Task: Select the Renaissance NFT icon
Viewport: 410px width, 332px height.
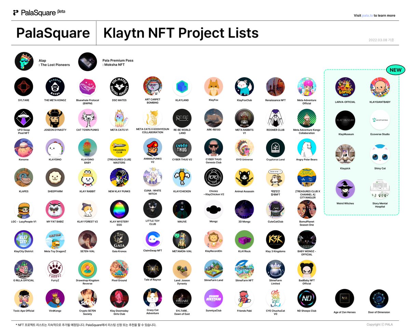Action: tap(275, 87)
